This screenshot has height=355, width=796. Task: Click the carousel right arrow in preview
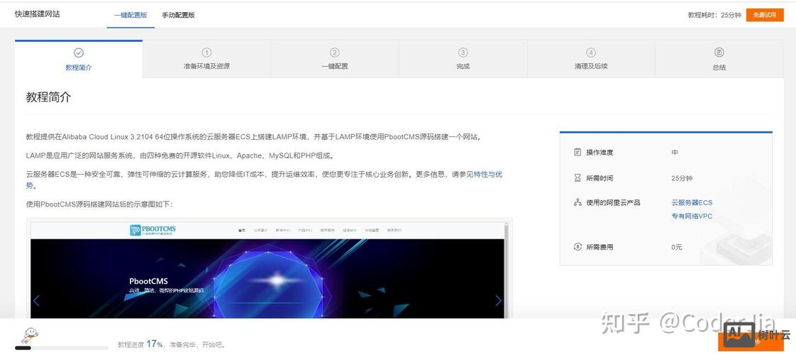498,300
